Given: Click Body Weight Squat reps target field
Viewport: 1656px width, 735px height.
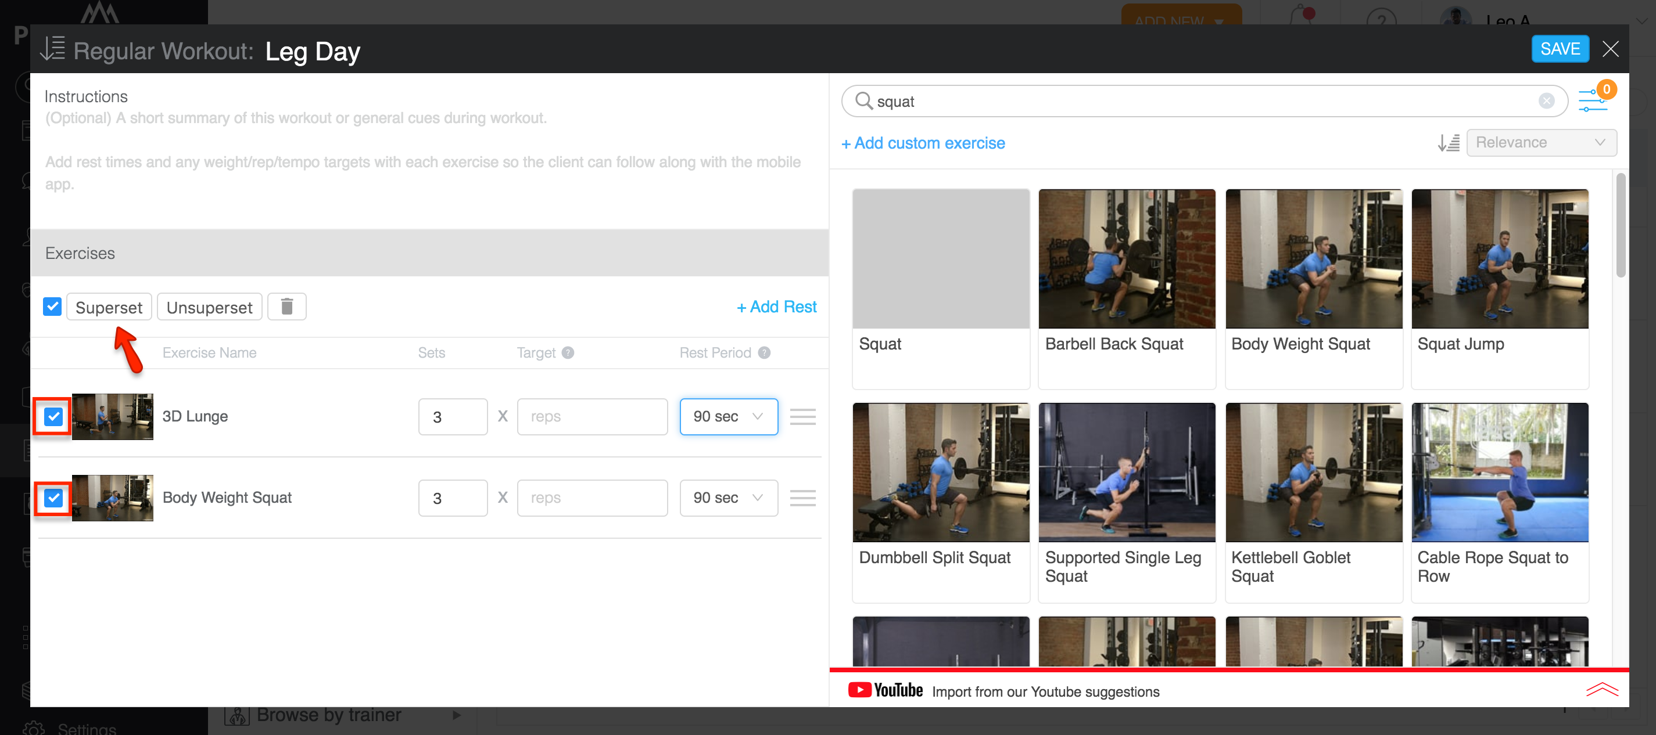Looking at the screenshot, I should tap(592, 498).
